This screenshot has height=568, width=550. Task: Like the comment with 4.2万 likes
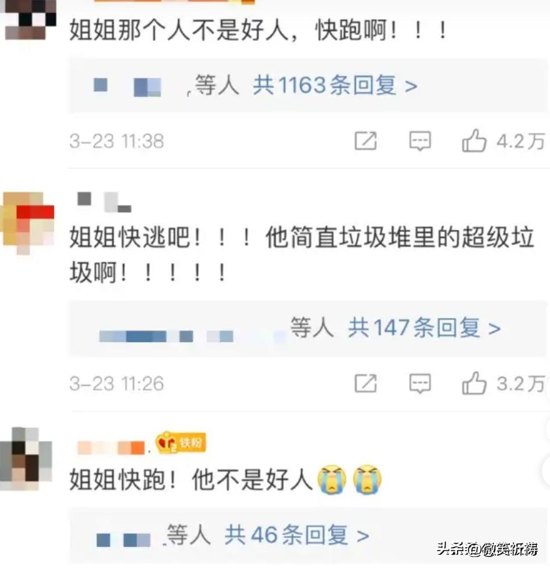tap(474, 140)
